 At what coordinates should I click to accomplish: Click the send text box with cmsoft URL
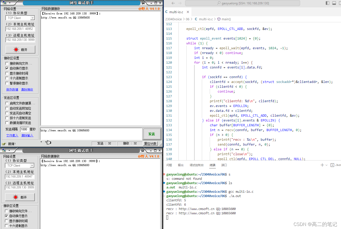pyautogui.click(x=91, y=134)
